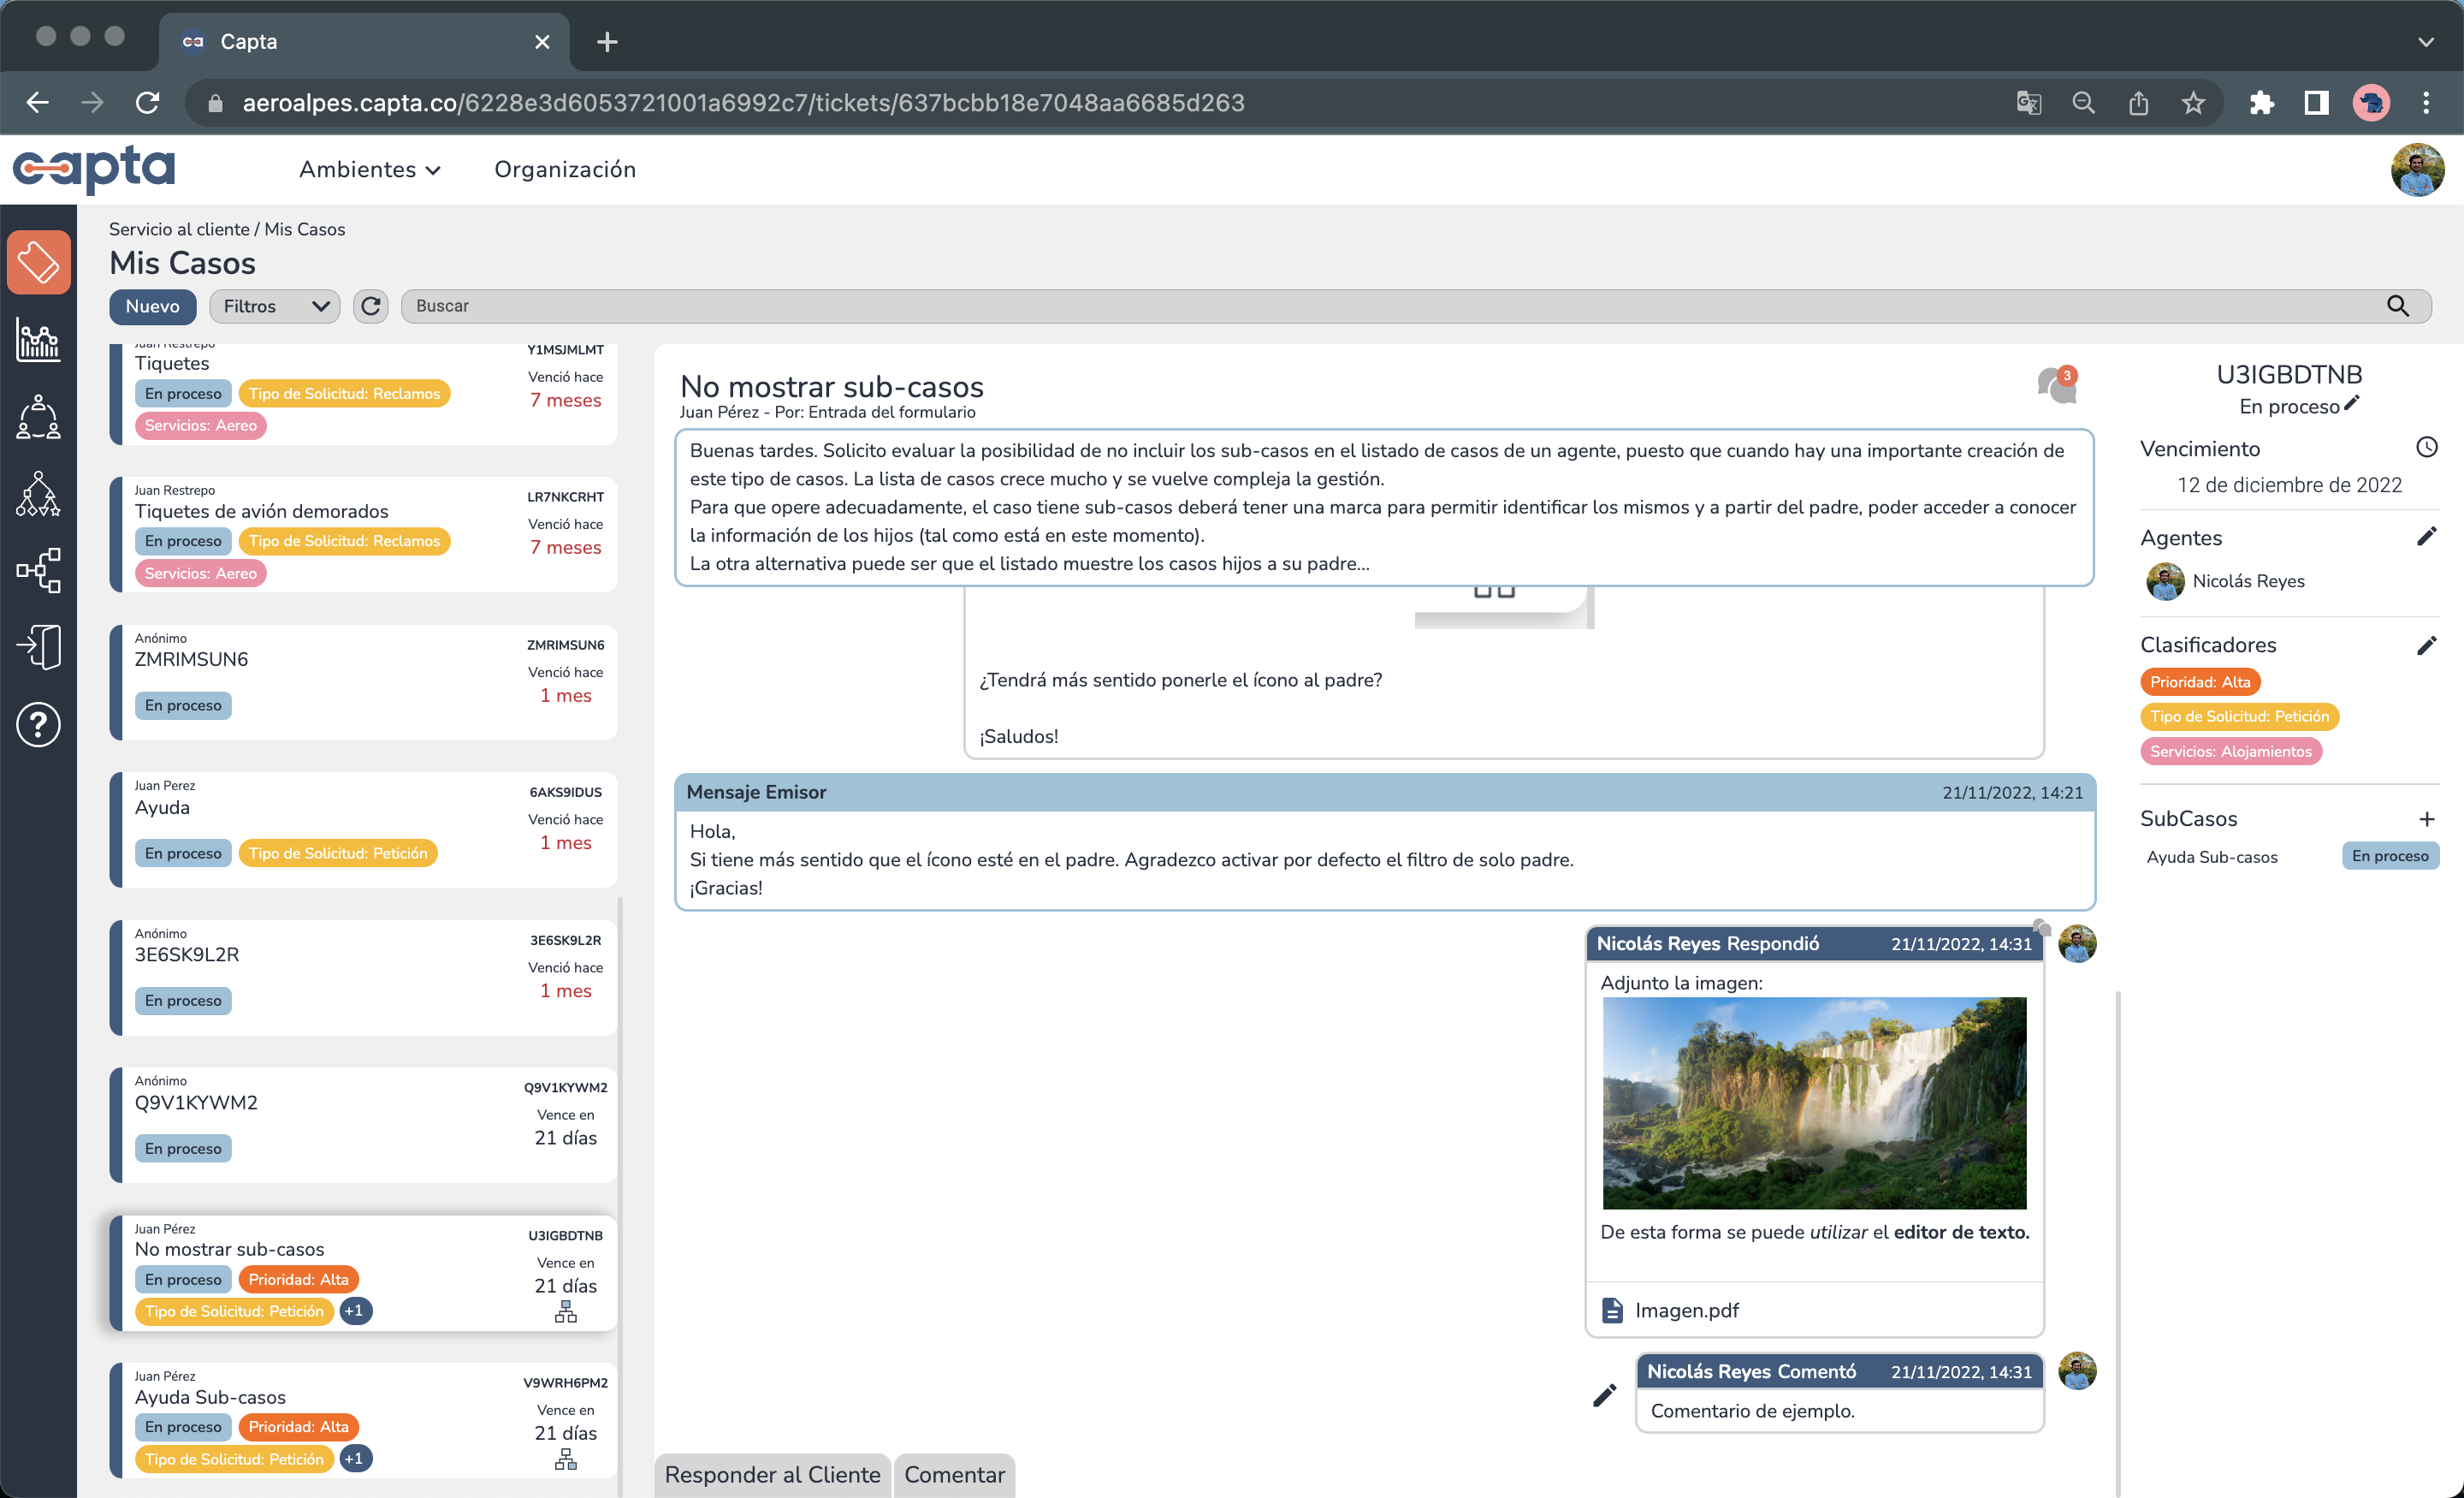This screenshot has width=2464, height=1498.
Task: Edit the Clasificadores with pencil icon
Action: pyautogui.click(x=2426, y=645)
